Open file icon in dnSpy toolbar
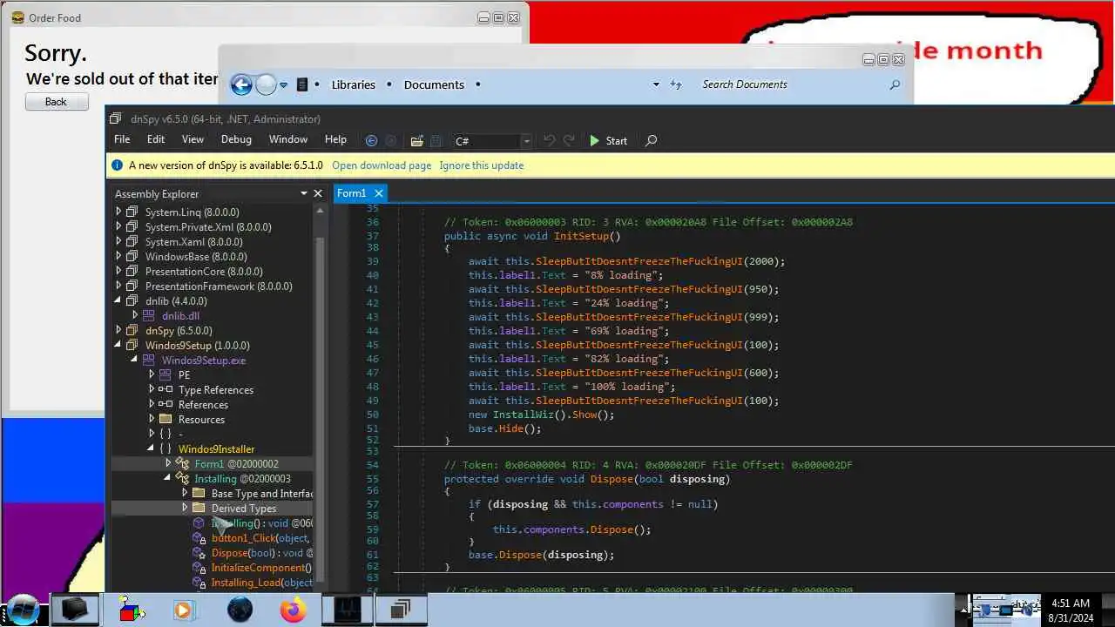This screenshot has width=1115, height=627. pos(416,140)
